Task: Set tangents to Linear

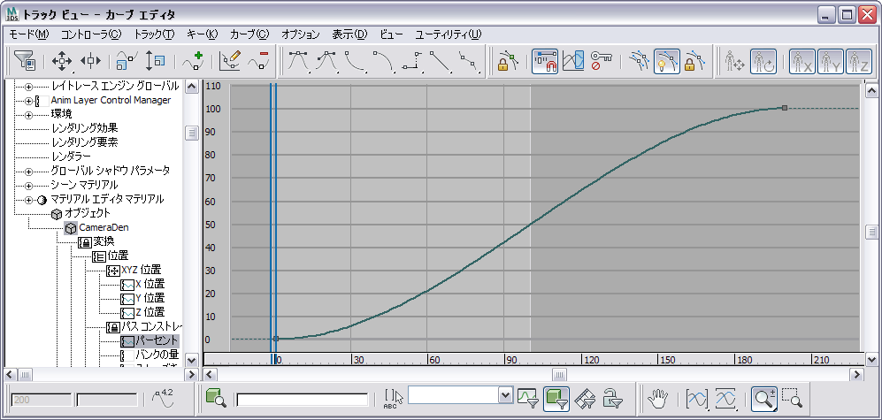Action: [441, 61]
